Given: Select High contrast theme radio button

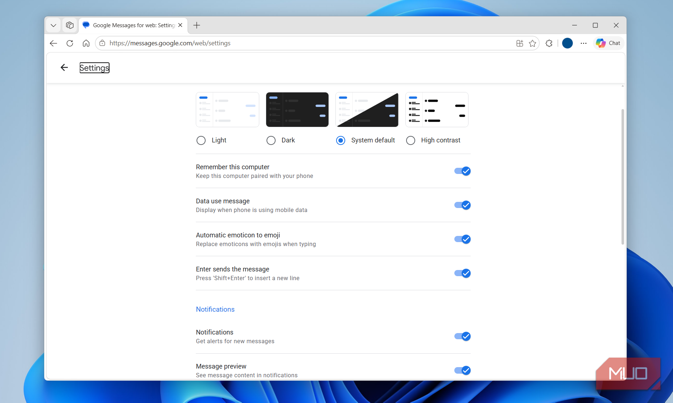Looking at the screenshot, I should pos(410,140).
